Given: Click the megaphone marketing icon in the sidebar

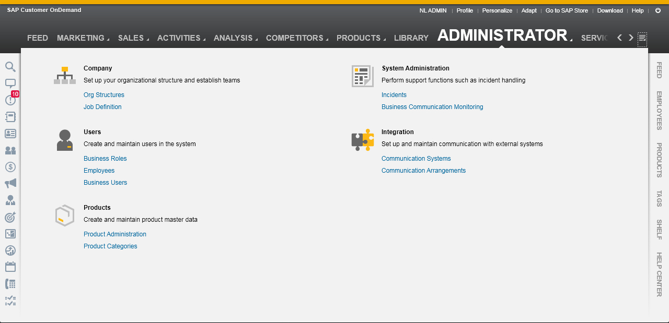Looking at the screenshot, I should (x=10, y=184).
